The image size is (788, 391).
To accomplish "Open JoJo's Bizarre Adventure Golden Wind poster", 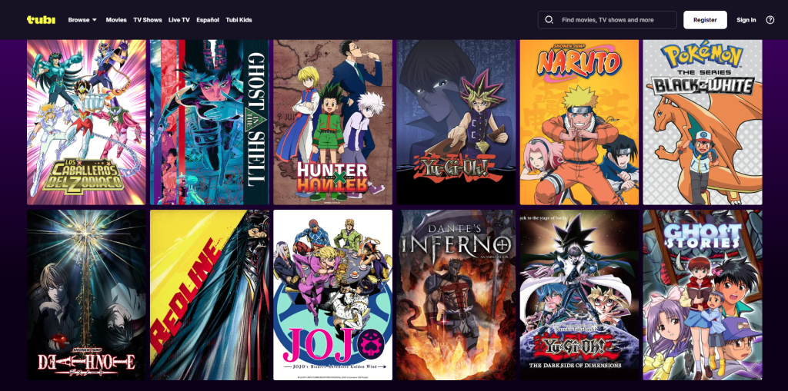I will click(332, 295).
